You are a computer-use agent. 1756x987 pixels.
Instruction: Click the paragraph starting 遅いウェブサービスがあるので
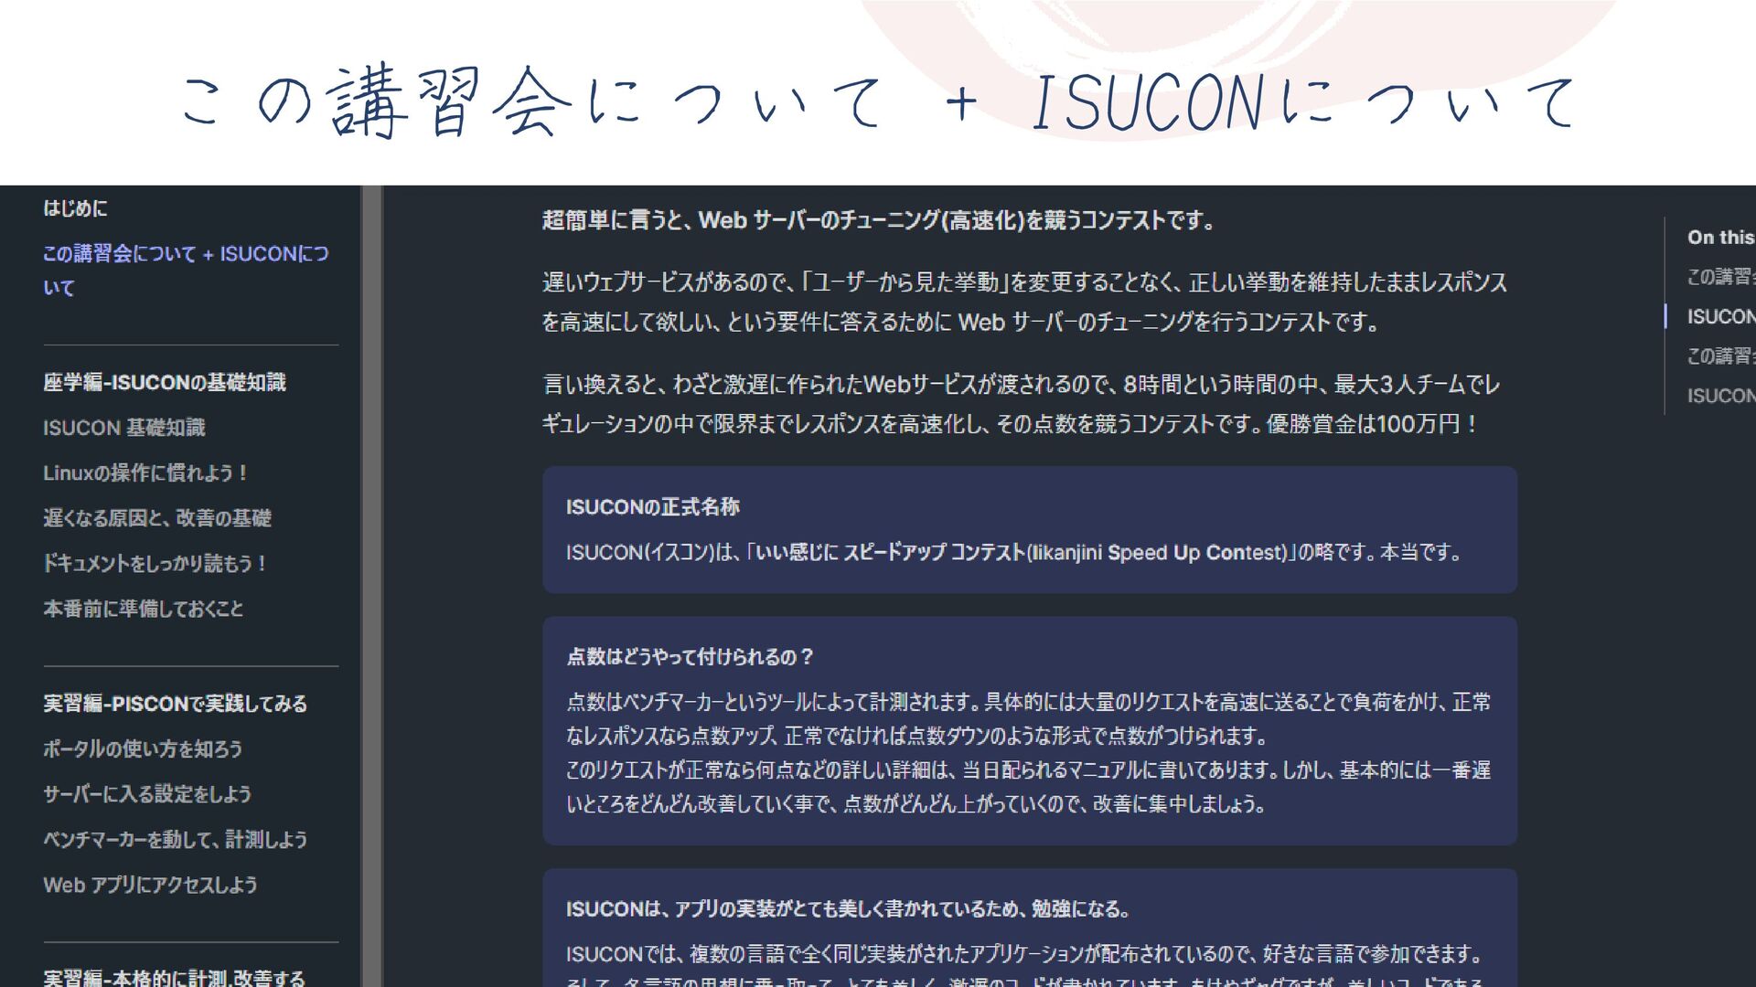click(x=1024, y=302)
